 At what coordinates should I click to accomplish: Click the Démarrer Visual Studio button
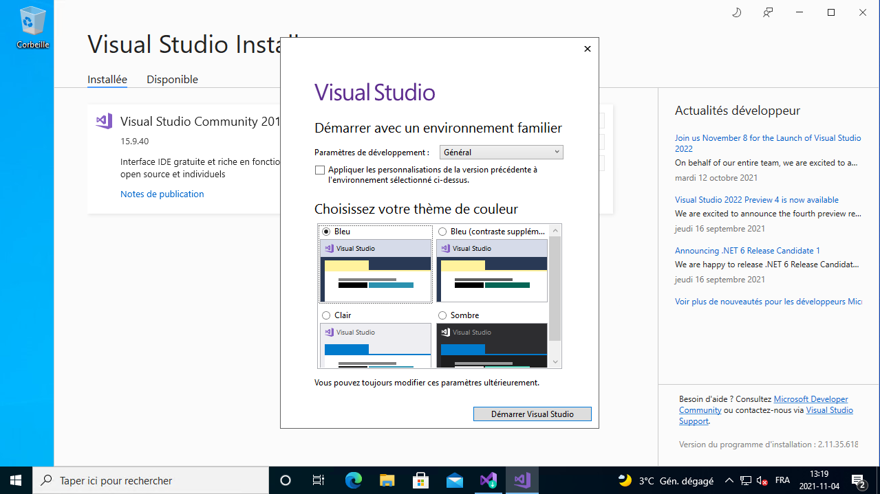(x=532, y=414)
